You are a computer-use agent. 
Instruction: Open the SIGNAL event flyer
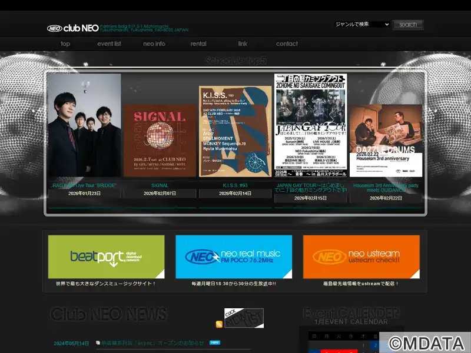pyautogui.click(x=160, y=141)
